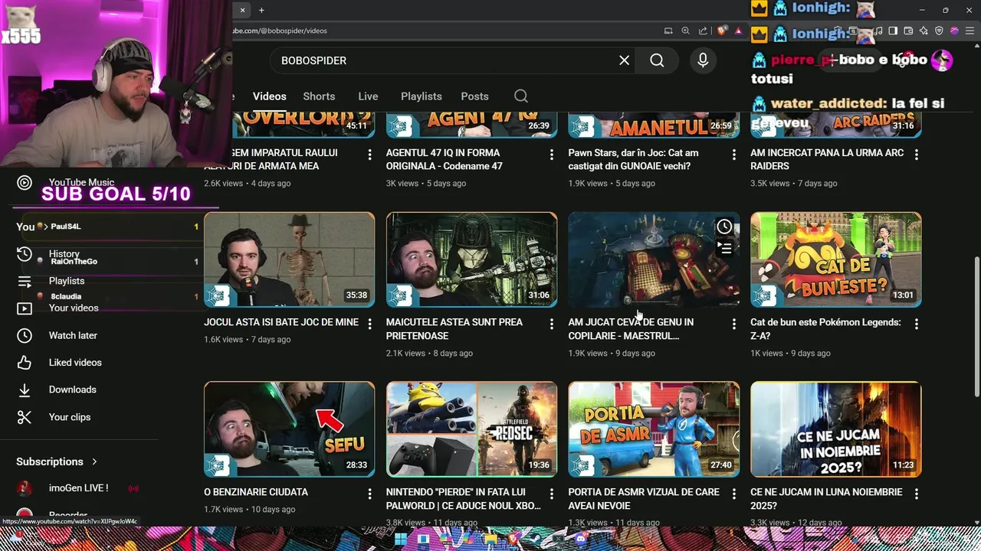This screenshot has width=981, height=551.
Task: Click Watch later clock on hovered thumbnail
Action: coord(724,227)
